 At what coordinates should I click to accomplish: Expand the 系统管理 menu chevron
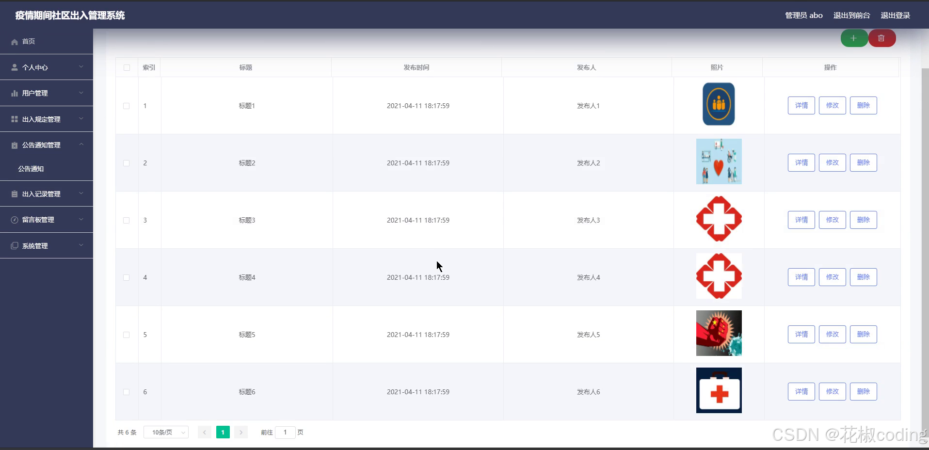81,245
